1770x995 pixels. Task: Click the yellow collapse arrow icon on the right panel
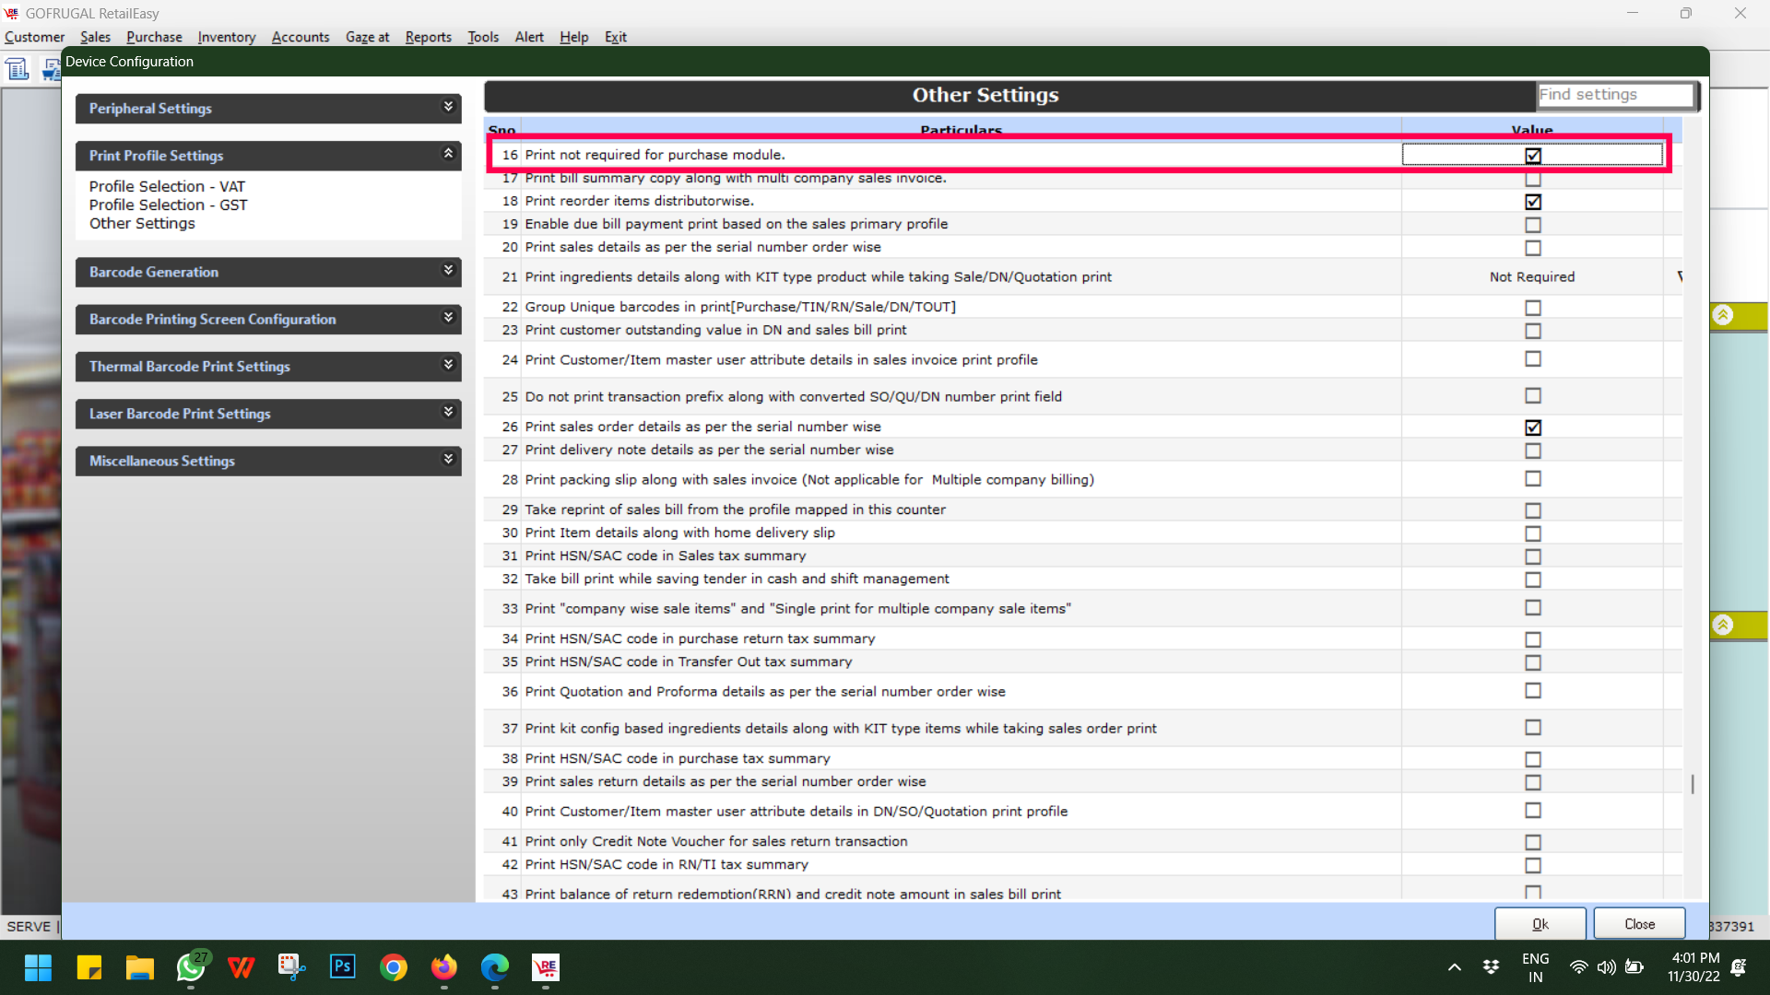1722,316
